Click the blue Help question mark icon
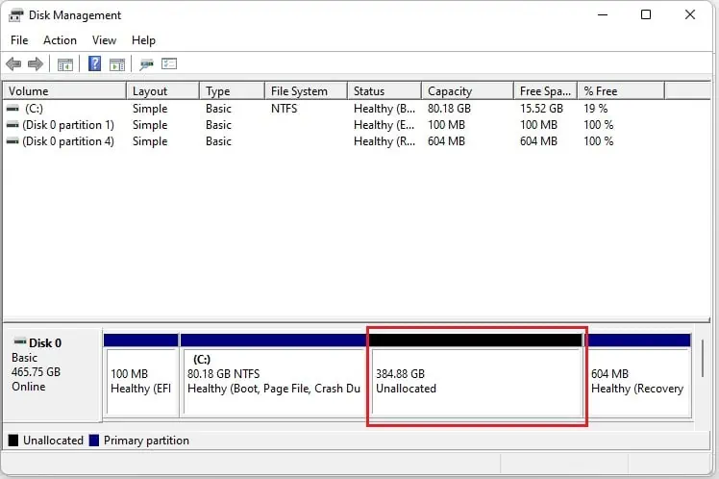The height and width of the screenshot is (479, 719). 95,64
